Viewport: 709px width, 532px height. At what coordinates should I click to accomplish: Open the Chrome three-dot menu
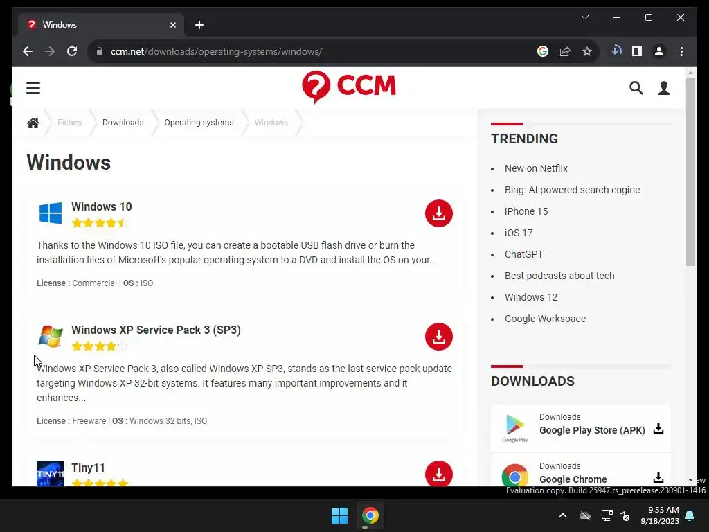pos(681,51)
